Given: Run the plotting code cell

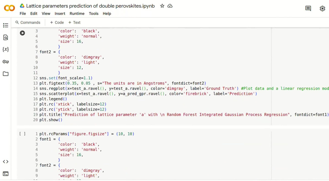Looking at the screenshot, I should tap(22, 33).
